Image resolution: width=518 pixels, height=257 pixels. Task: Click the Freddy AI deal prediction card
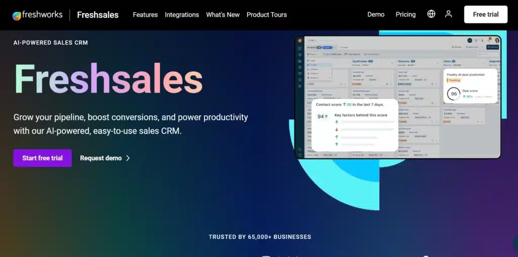(x=470, y=86)
